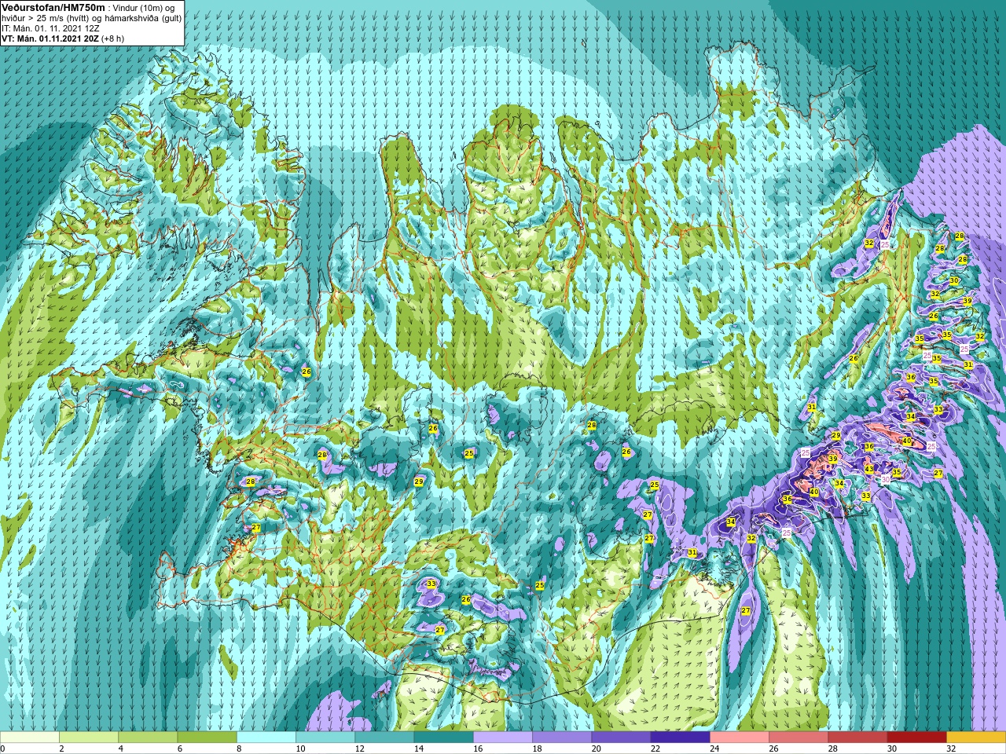
Task: Click the yellow 30 gust marker
Action: pyautogui.click(x=953, y=280)
